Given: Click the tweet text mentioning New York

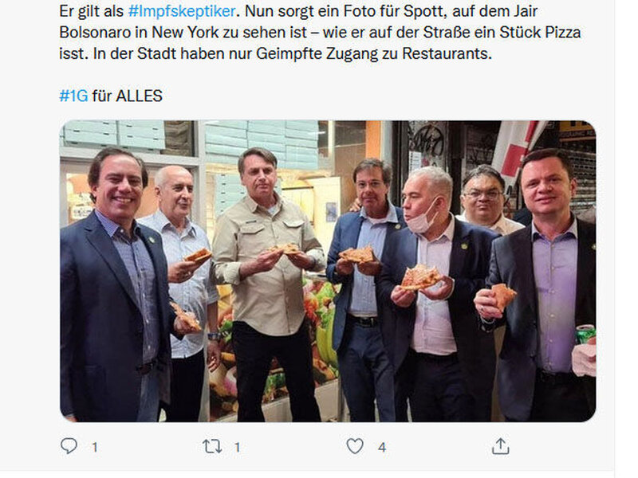Looking at the screenshot, I should (320, 32).
